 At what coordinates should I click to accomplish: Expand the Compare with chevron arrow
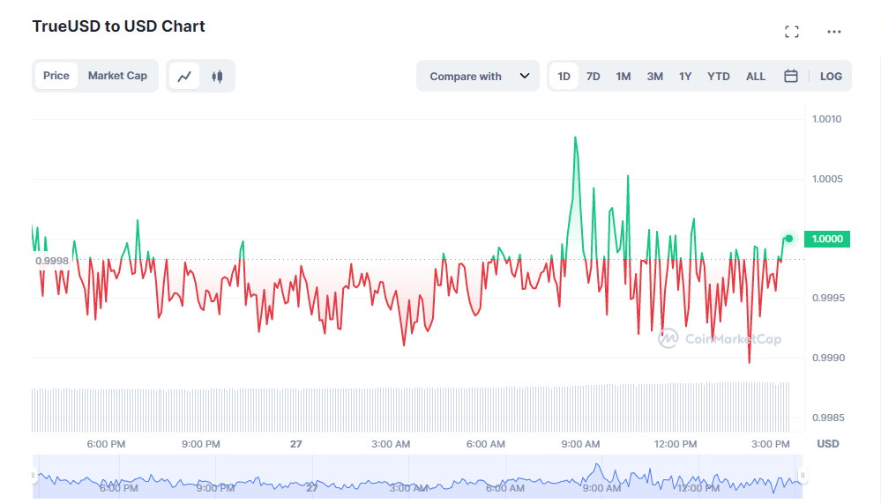525,77
